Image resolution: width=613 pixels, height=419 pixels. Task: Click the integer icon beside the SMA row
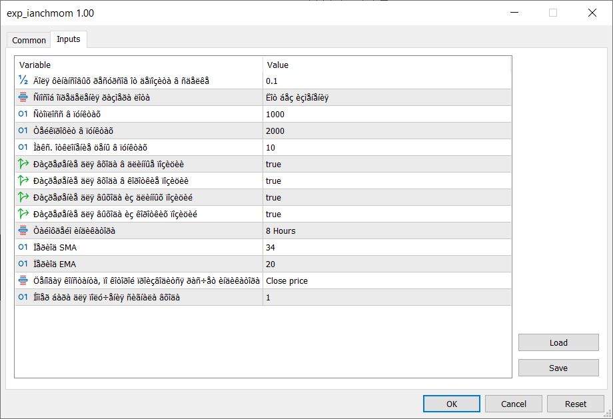point(23,247)
